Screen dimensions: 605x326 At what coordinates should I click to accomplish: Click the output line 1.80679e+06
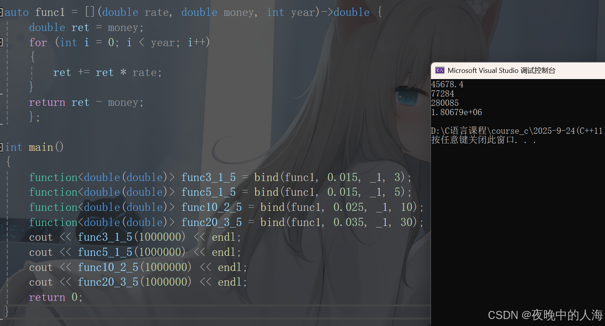[457, 112]
